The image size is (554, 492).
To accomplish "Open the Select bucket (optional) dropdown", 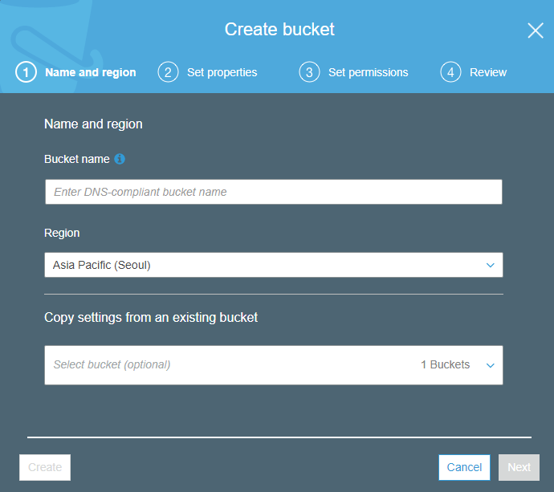I will tap(274, 365).
